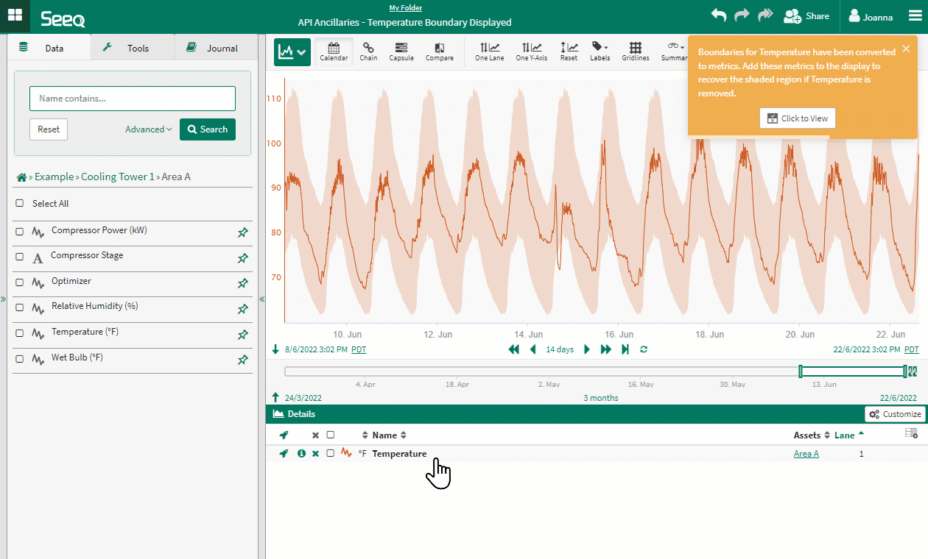This screenshot has width=928, height=559.
Task: Switch to the Tools tab
Action: click(x=133, y=48)
